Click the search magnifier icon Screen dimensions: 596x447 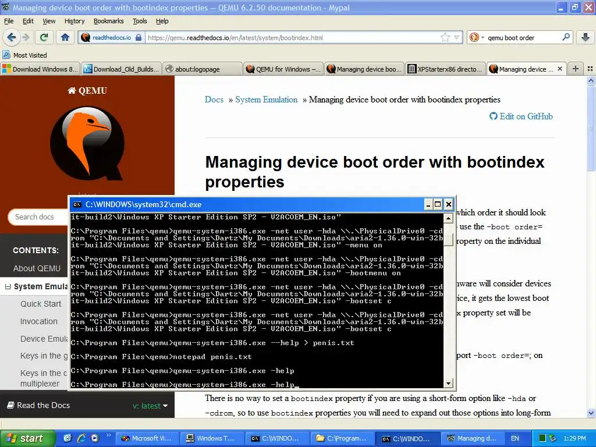[566, 37]
